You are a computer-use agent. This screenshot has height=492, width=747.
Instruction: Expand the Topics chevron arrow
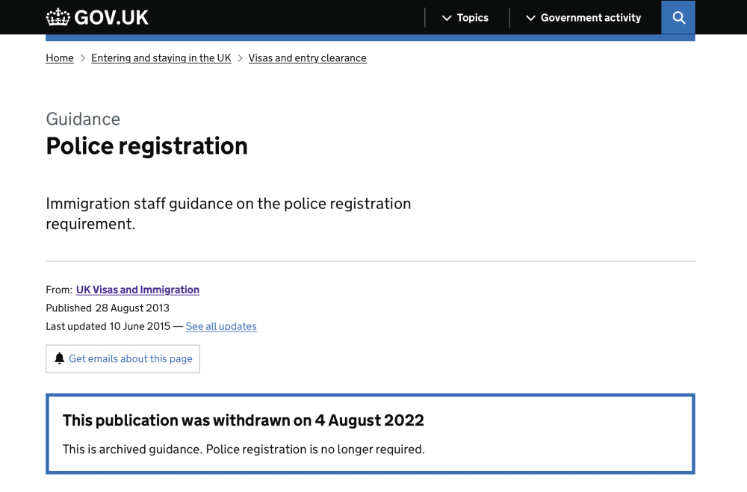coord(447,18)
